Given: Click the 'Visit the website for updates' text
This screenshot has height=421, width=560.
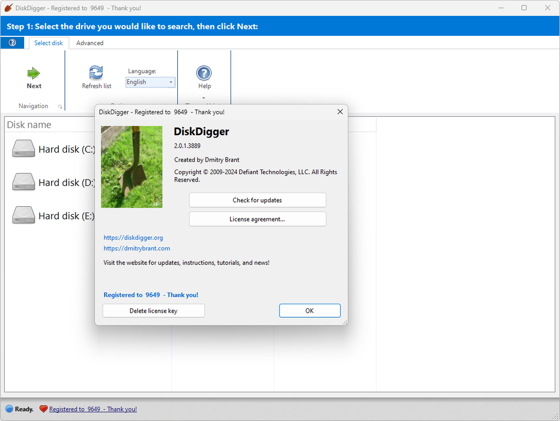Looking at the screenshot, I should pos(186,263).
